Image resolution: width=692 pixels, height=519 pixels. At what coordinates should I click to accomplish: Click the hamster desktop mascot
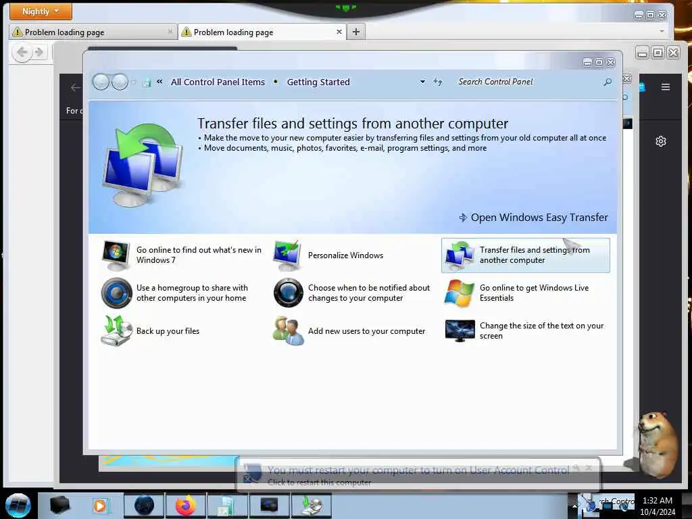click(x=658, y=443)
